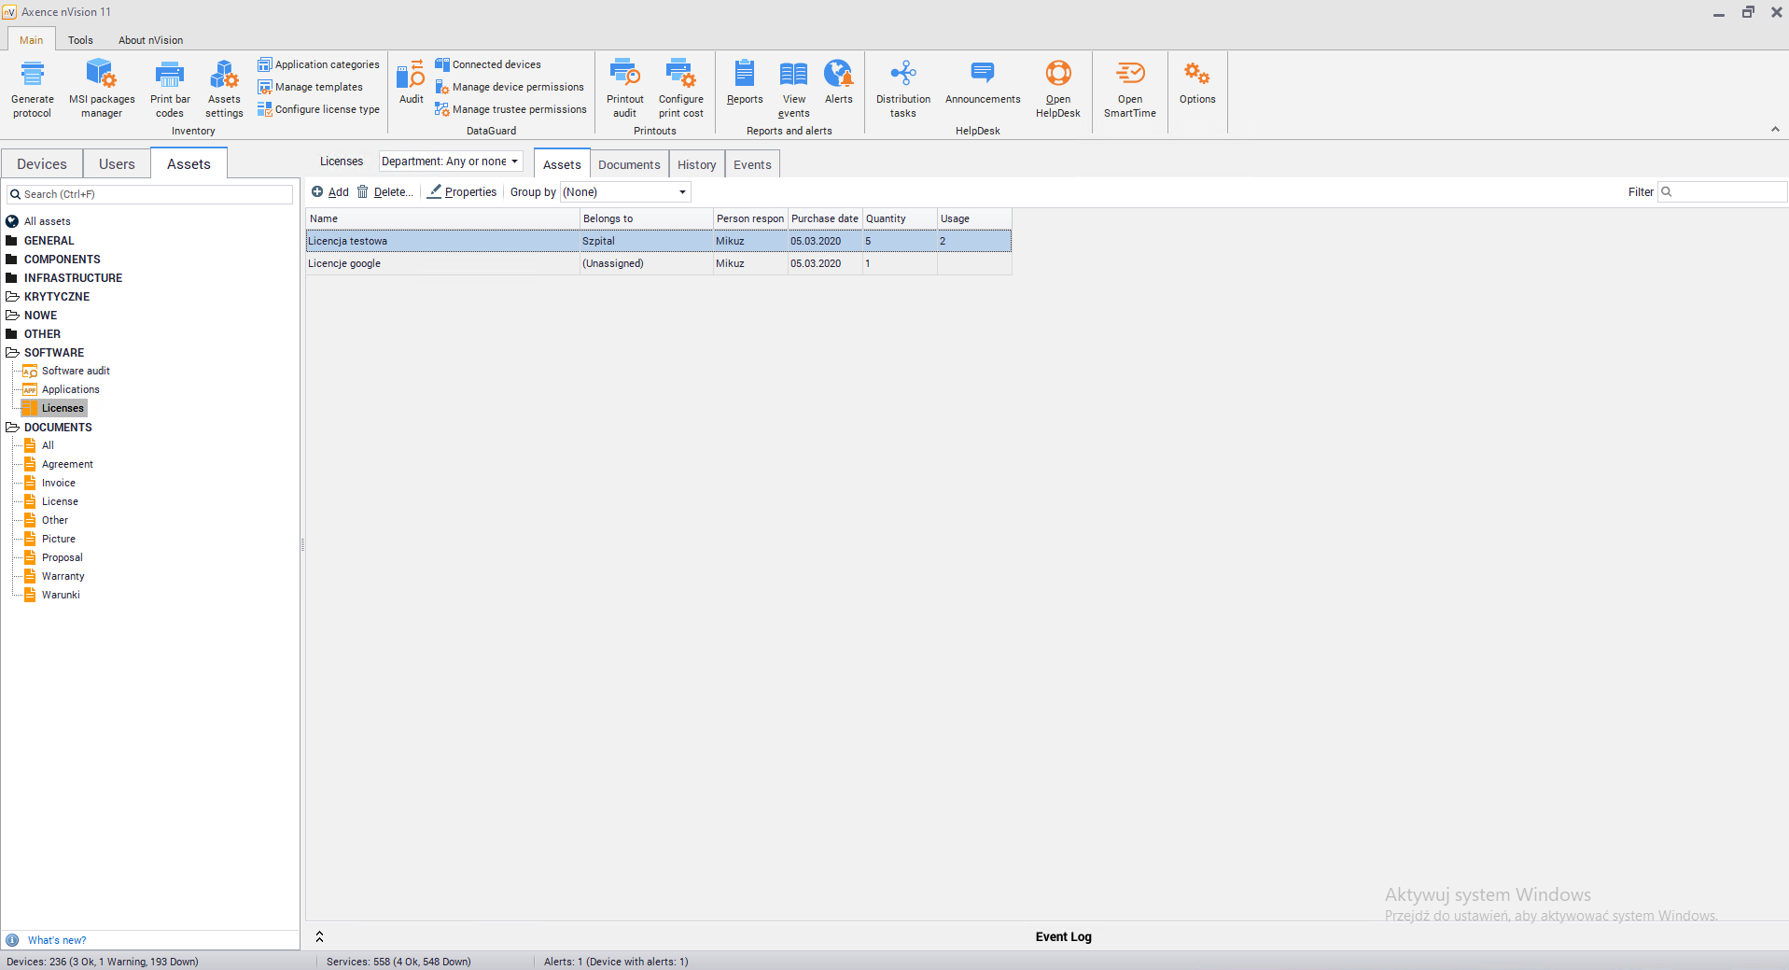This screenshot has height=970, width=1789.
Task: Click the Distribution tasks icon
Action: tap(902, 75)
